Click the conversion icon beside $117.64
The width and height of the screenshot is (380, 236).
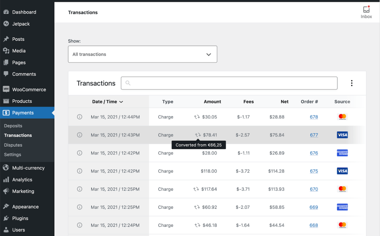(196, 189)
